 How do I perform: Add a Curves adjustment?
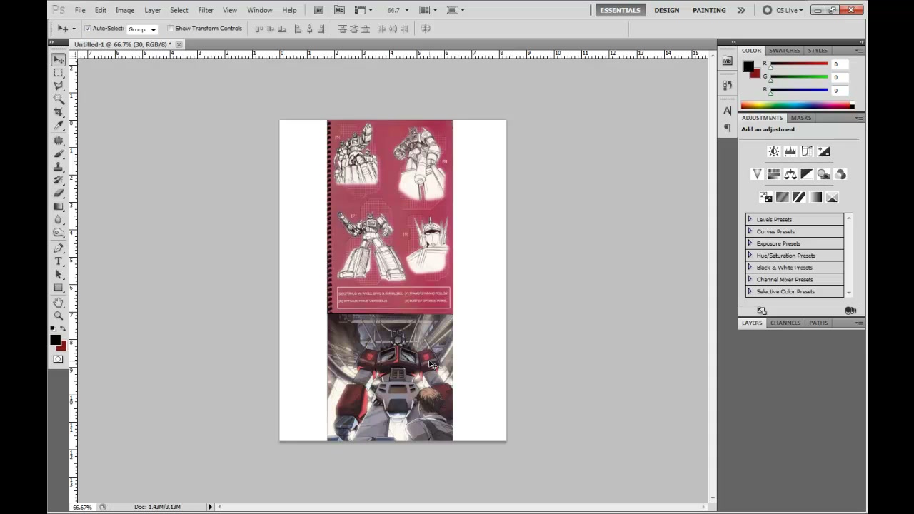(x=807, y=151)
